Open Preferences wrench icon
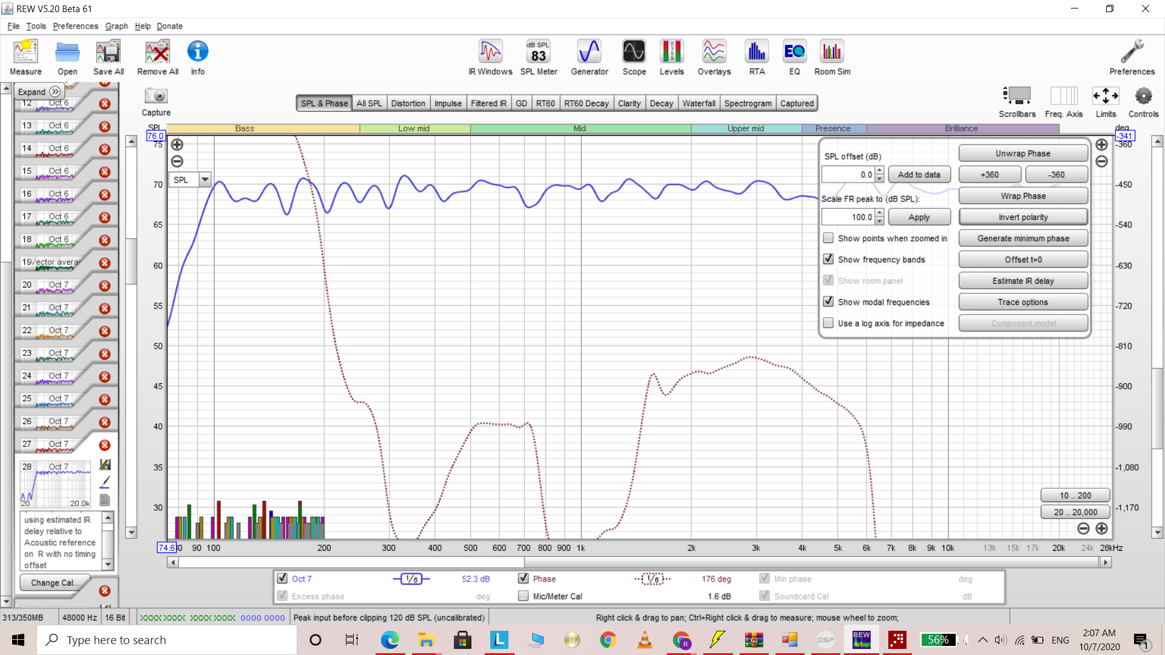 (1132, 58)
